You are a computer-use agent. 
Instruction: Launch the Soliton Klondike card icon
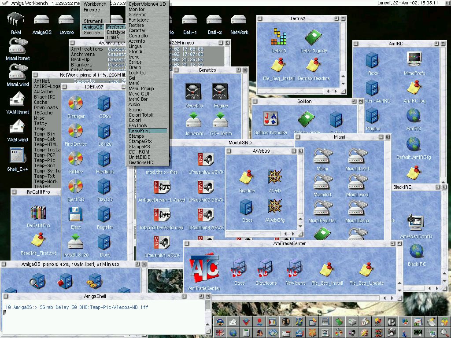coord(272,119)
